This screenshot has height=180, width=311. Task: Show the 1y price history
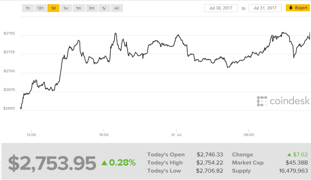[x=104, y=8]
